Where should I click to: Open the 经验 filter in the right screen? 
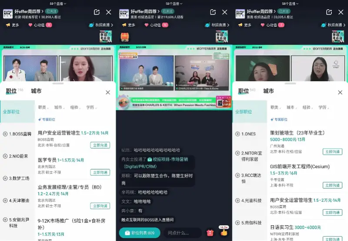(x=308, y=107)
